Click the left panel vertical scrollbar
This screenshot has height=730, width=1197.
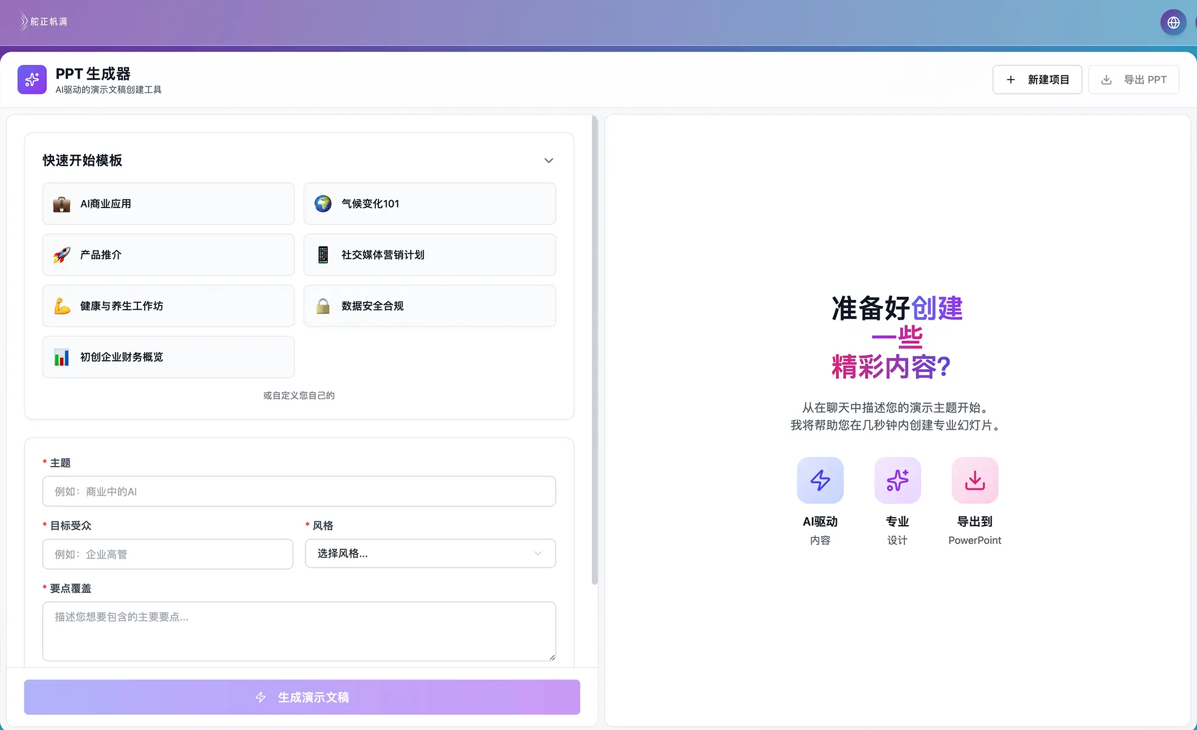[595, 350]
